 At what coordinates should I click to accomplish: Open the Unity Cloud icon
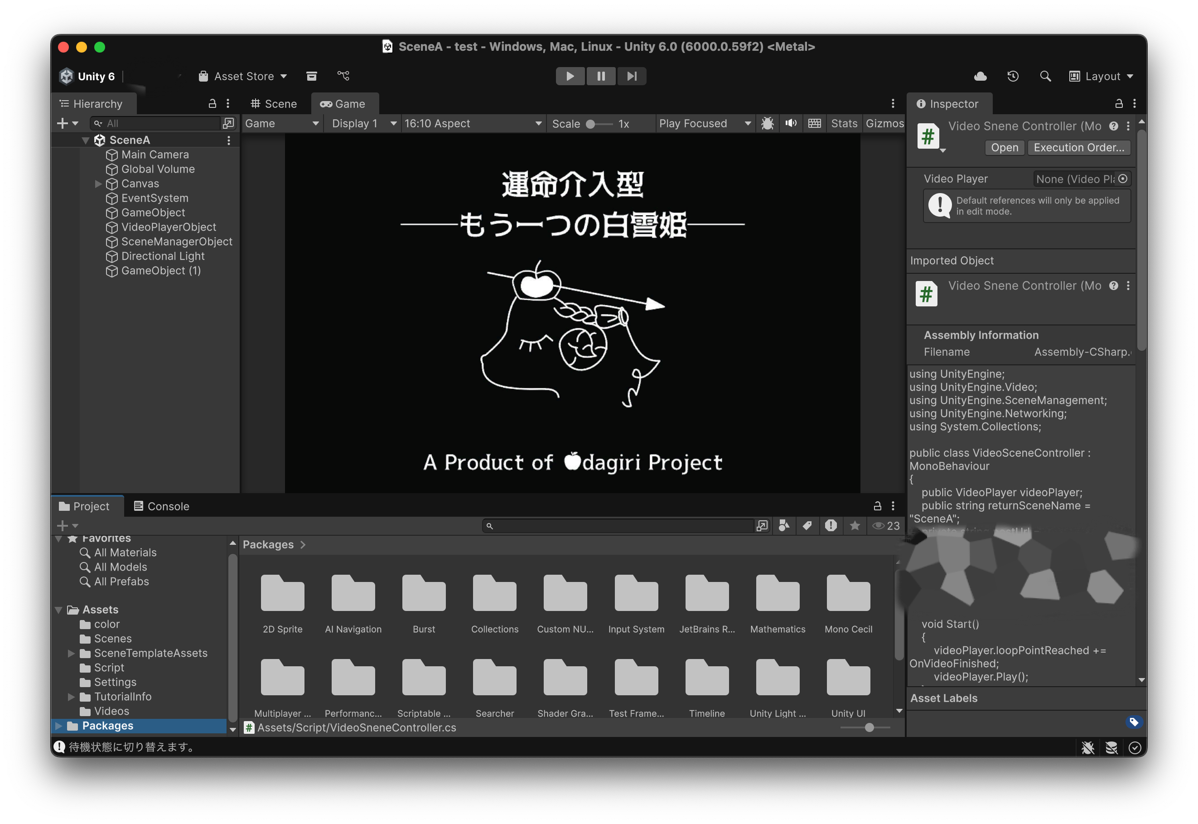point(980,77)
